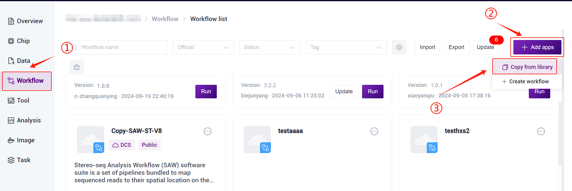Run the biejunyang workflow version 3.2.2
The image size is (572, 191).
coord(373,91)
